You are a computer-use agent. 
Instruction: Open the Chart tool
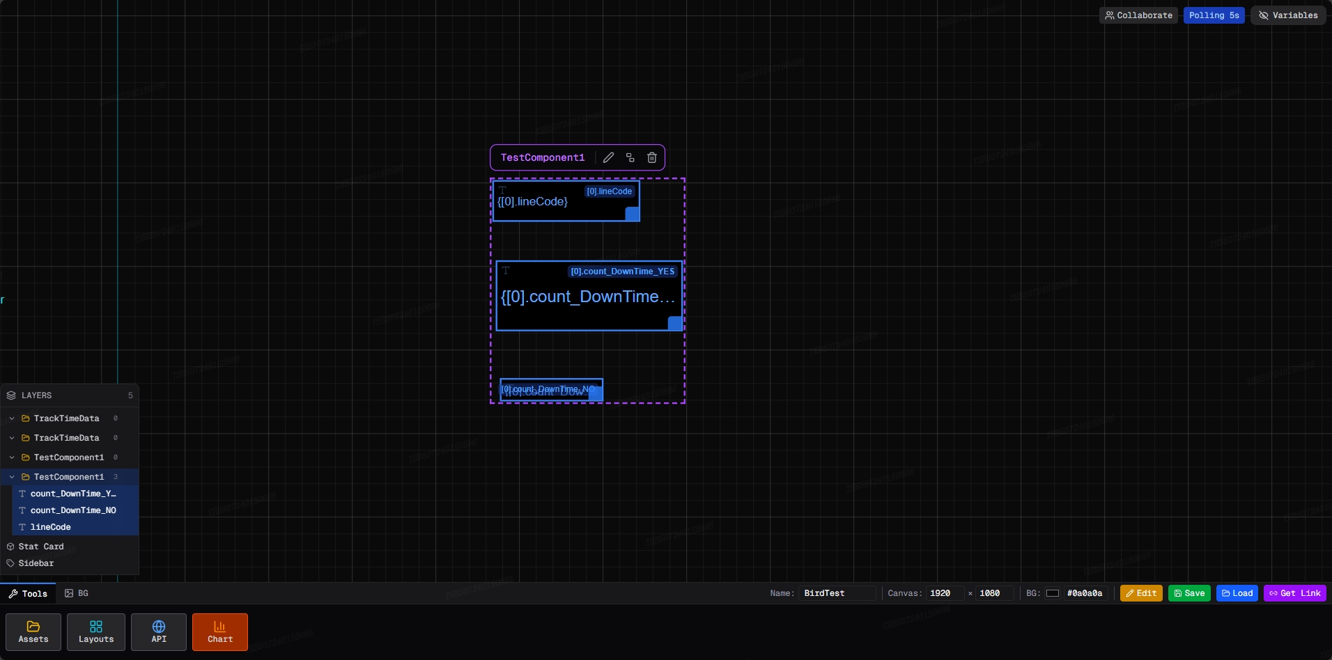(220, 632)
